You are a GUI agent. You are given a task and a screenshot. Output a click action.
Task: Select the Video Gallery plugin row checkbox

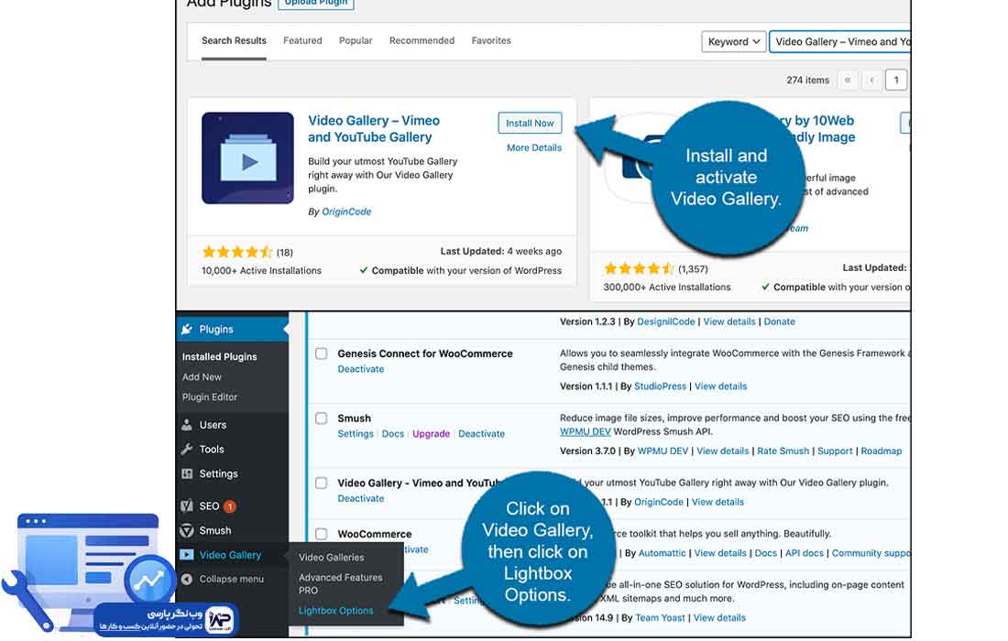(x=322, y=483)
